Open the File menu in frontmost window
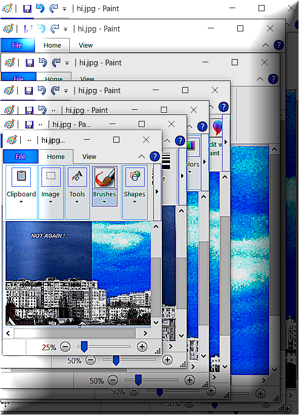 pyautogui.click(x=21, y=156)
